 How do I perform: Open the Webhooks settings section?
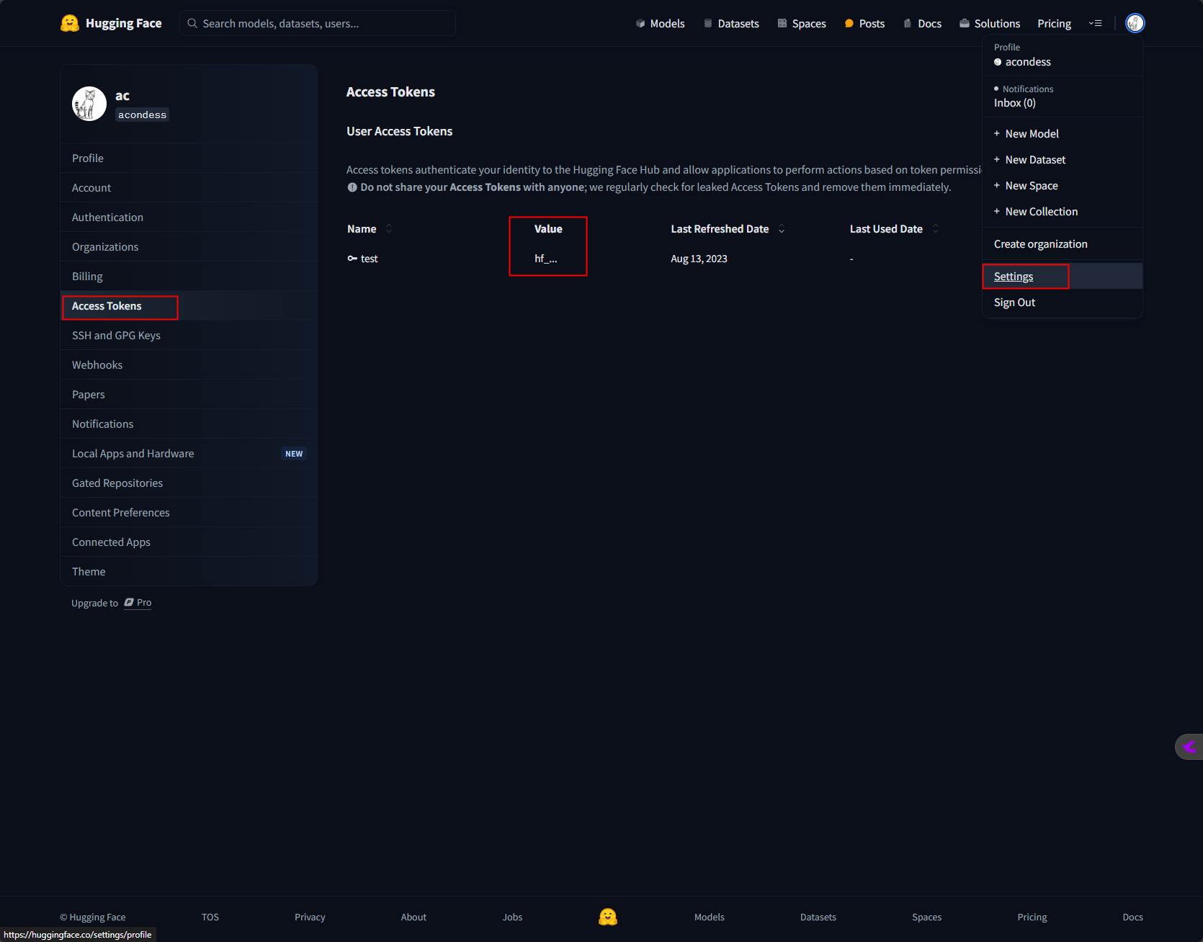click(x=189, y=364)
